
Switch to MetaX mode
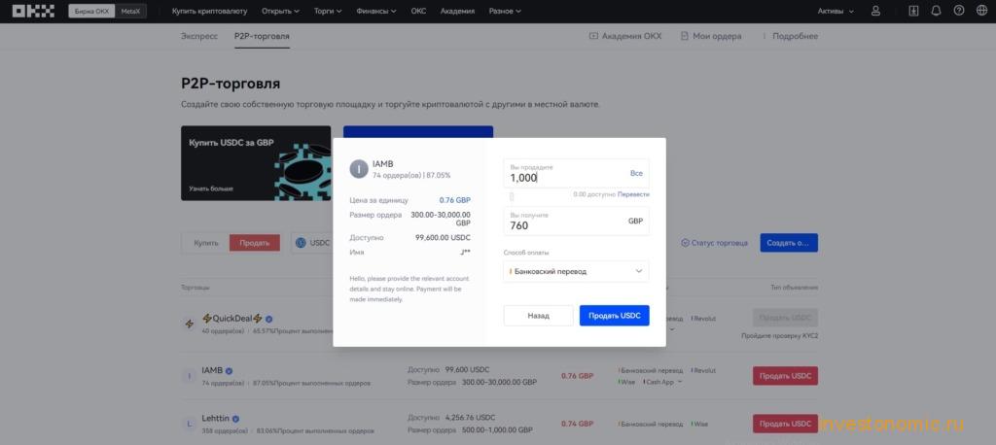(x=130, y=12)
